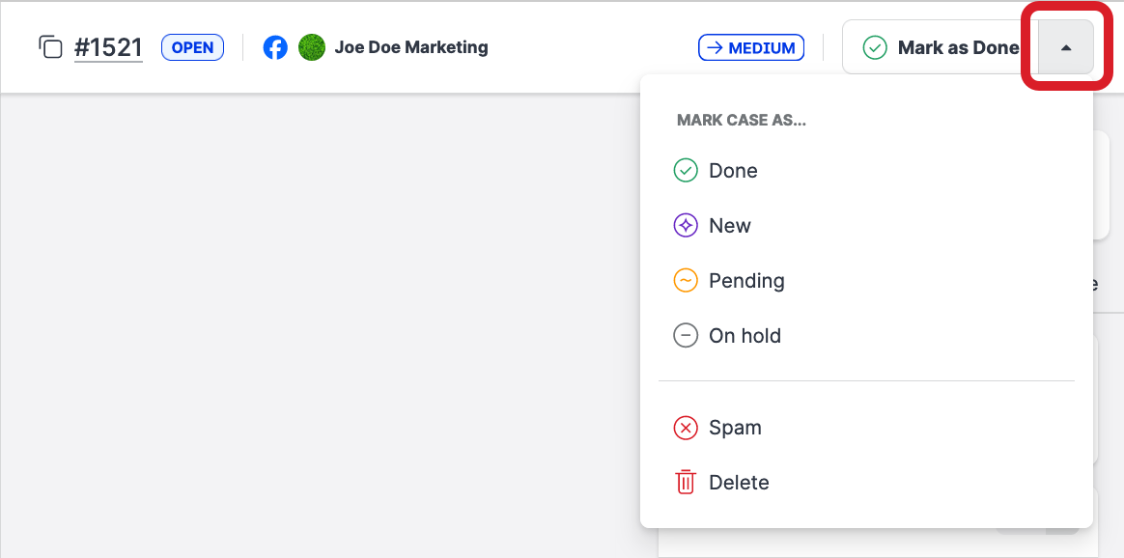Image resolution: width=1124 pixels, height=558 pixels.
Task: Choose On hold menu option
Action: [x=745, y=336]
